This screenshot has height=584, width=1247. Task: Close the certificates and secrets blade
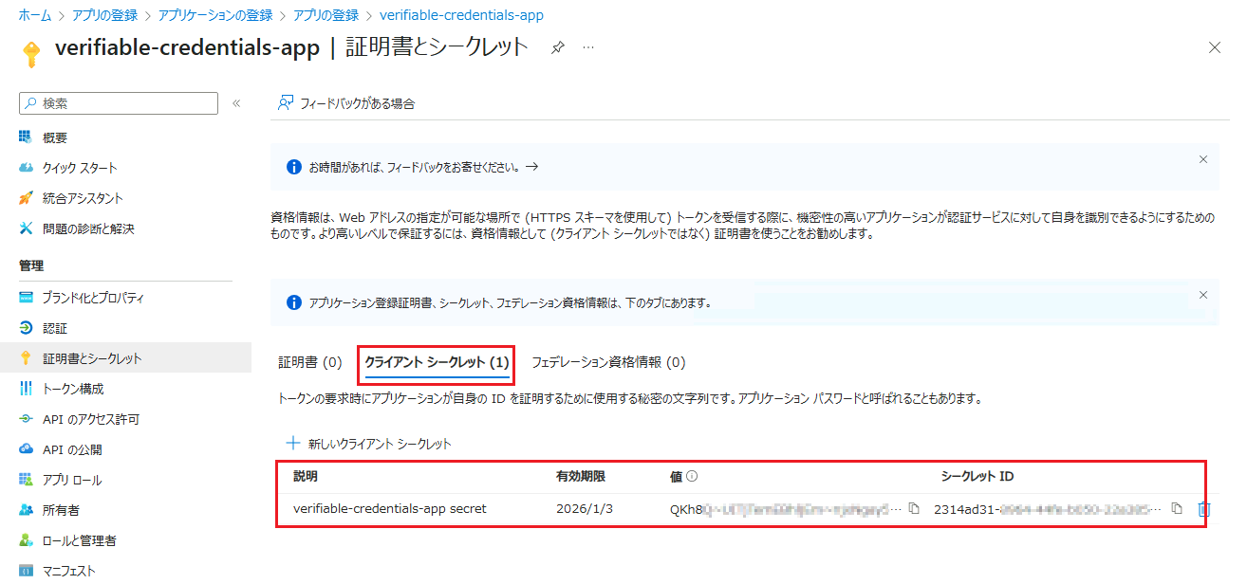tap(1214, 48)
